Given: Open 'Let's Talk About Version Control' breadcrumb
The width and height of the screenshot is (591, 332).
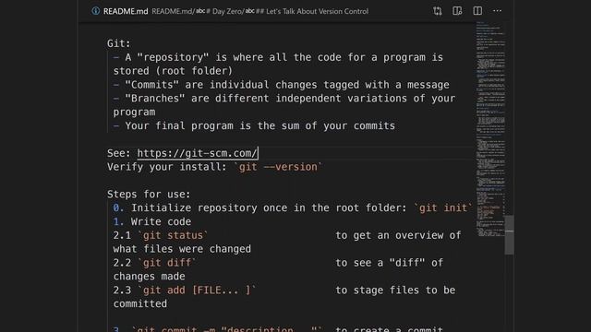Looking at the screenshot, I should pyautogui.click(x=308, y=11).
